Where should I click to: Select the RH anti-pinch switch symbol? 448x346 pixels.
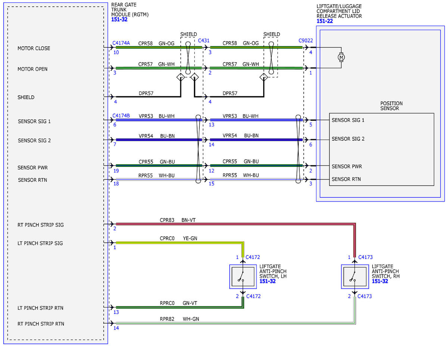(355, 277)
